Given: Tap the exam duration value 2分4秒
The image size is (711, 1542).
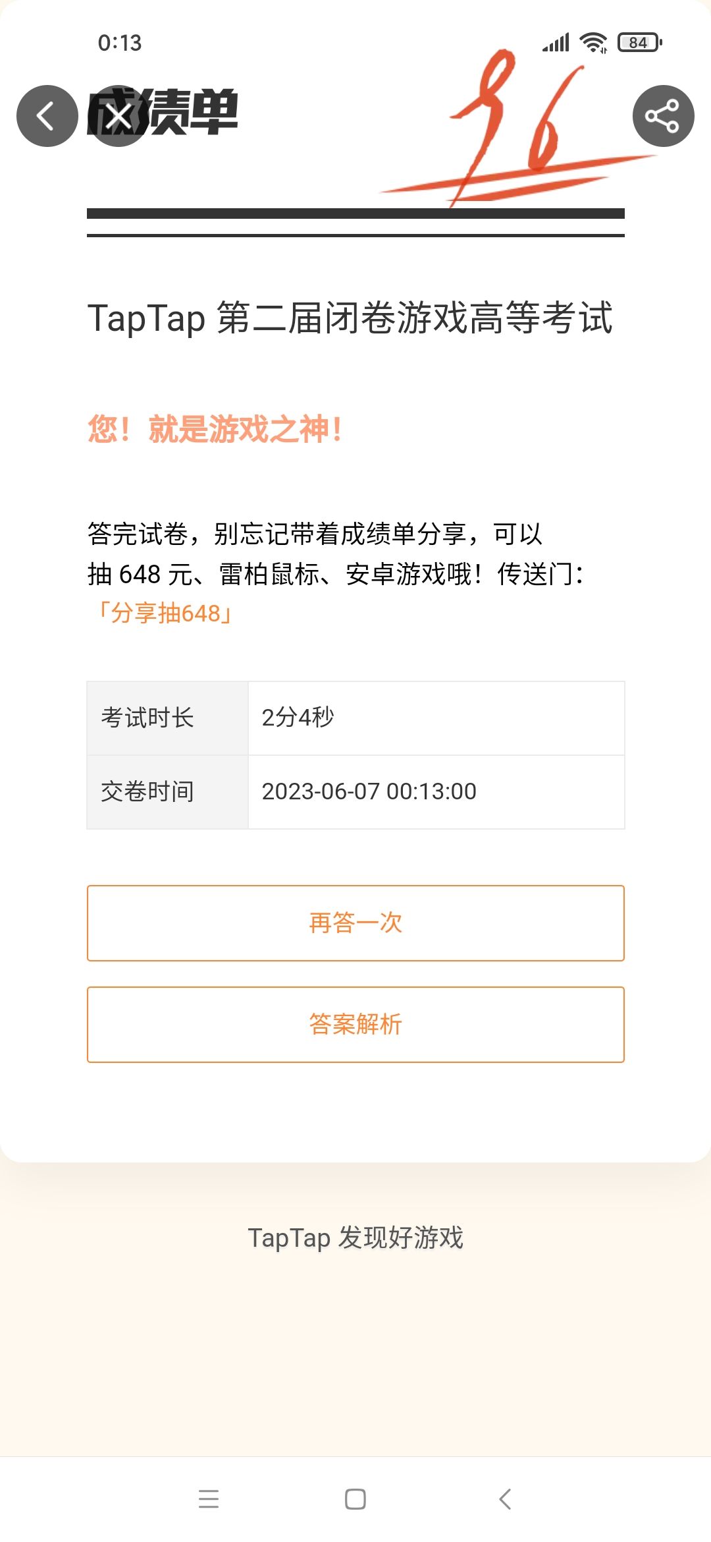Looking at the screenshot, I should point(298,717).
